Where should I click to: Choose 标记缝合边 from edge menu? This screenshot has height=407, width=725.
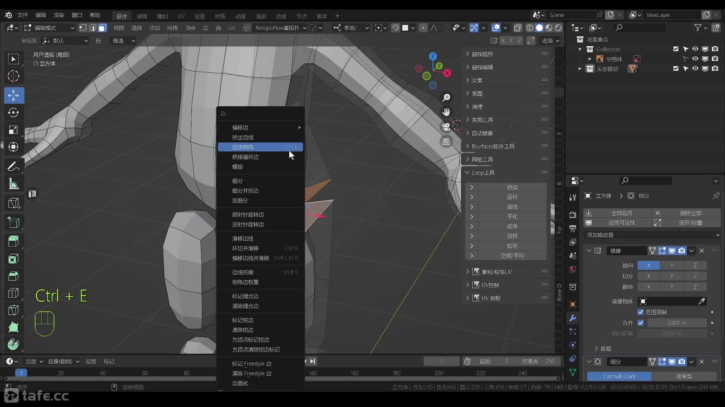(261, 296)
